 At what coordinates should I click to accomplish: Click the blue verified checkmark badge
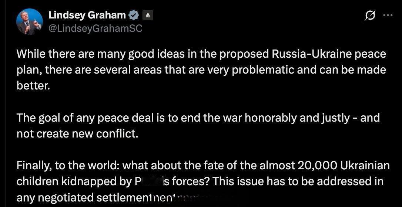click(x=134, y=16)
